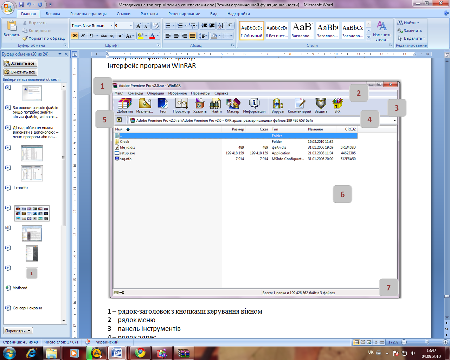Toggle strikethrough abc formatting
This screenshot has height=360, width=450.
tap(104, 36)
